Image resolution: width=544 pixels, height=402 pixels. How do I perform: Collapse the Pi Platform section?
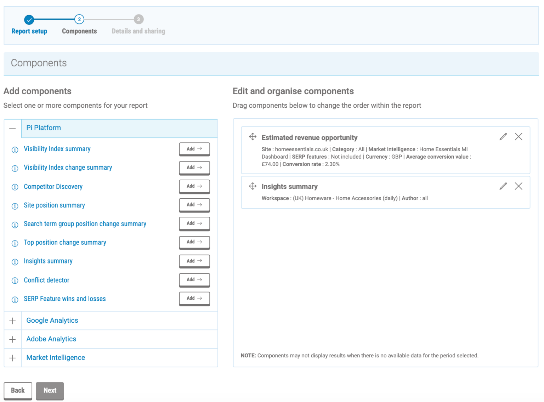point(12,128)
